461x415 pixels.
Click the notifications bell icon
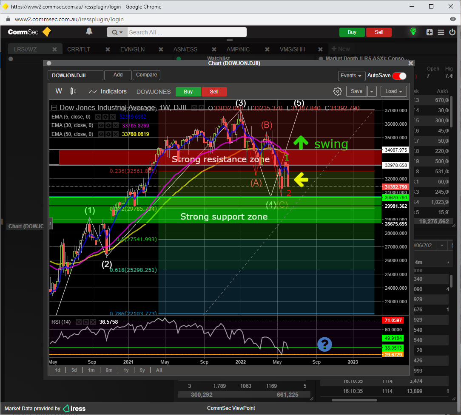pyautogui.click(x=89, y=31)
